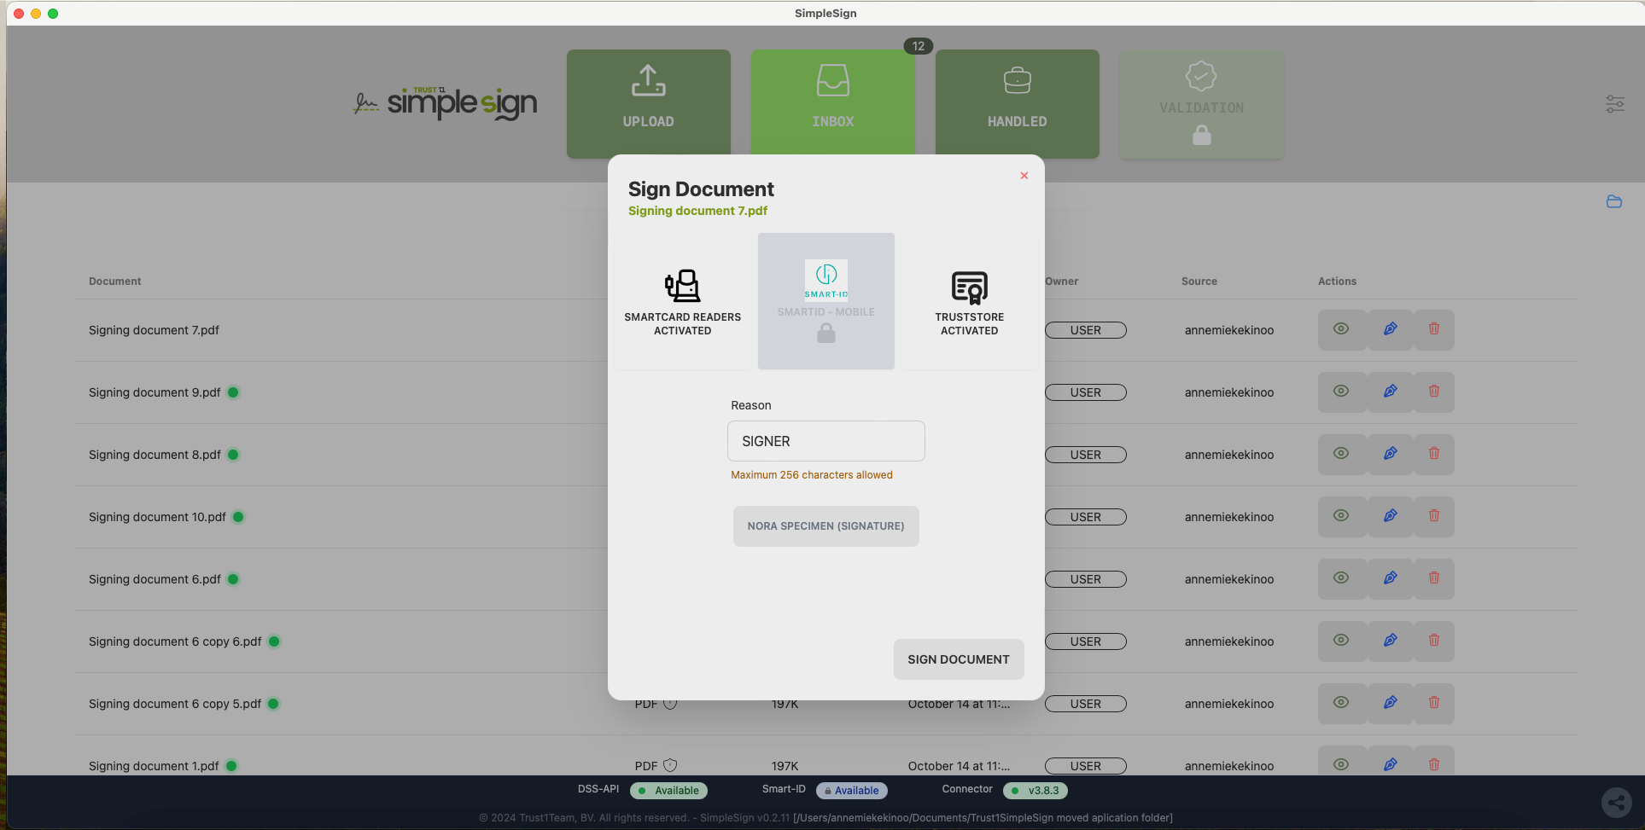Select the Signing document 7.pdf row name
This screenshot has width=1645, height=830.
point(154,330)
